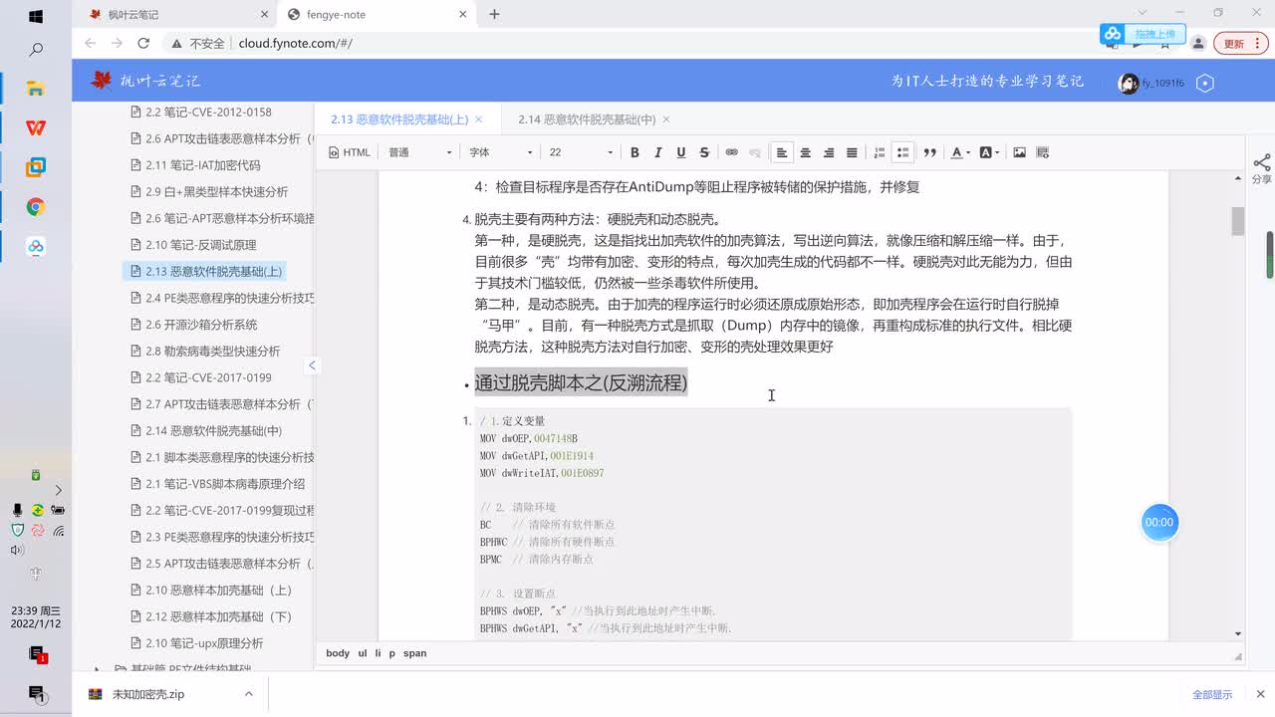This screenshot has height=717, width=1275.
Task: Click the 'li' element in path bar
Action: click(x=379, y=653)
